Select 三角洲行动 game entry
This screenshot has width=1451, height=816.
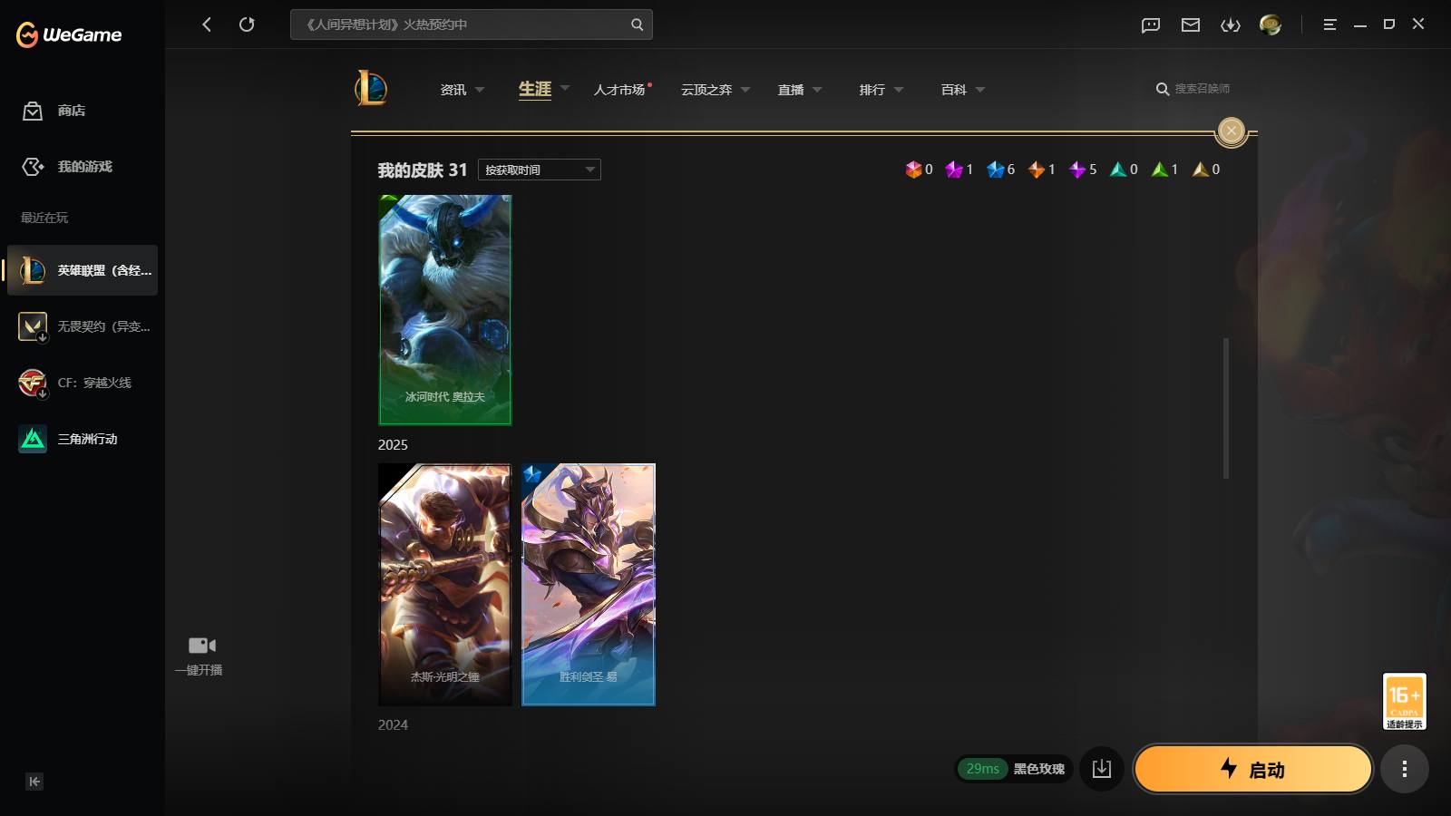(x=83, y=439)
